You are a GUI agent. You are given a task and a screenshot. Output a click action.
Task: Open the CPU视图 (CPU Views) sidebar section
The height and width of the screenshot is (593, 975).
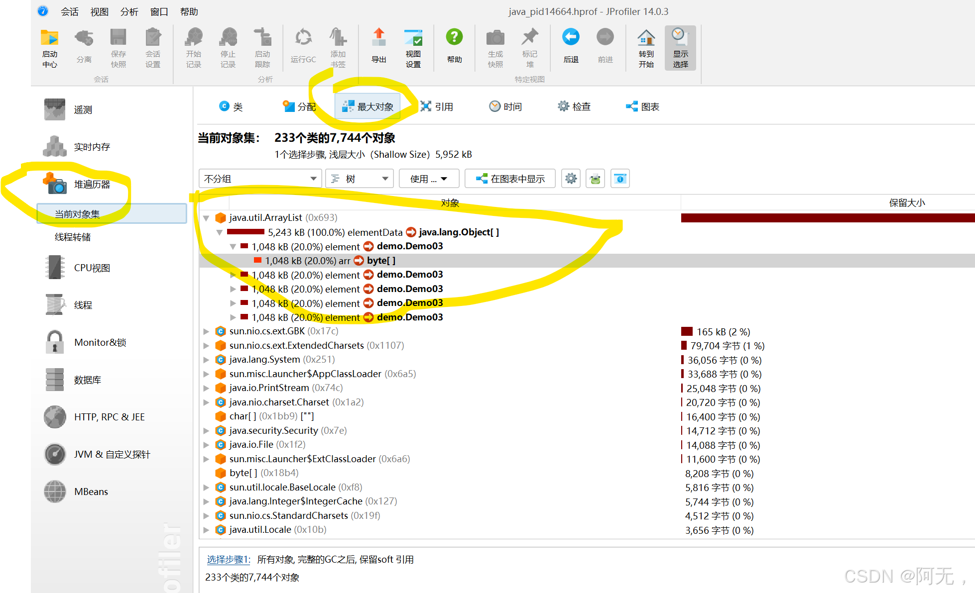[x=92, y=268]
